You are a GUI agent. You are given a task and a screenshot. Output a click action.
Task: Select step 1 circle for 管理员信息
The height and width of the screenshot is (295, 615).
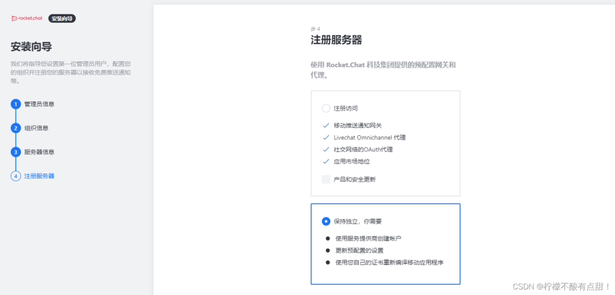(x=16, y=105)
